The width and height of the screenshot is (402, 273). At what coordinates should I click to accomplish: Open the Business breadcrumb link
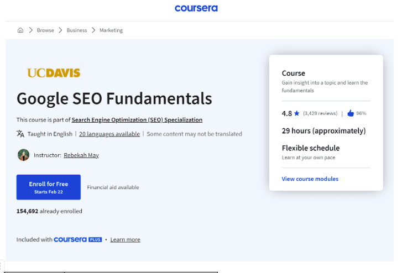click(x=77, y=30)
